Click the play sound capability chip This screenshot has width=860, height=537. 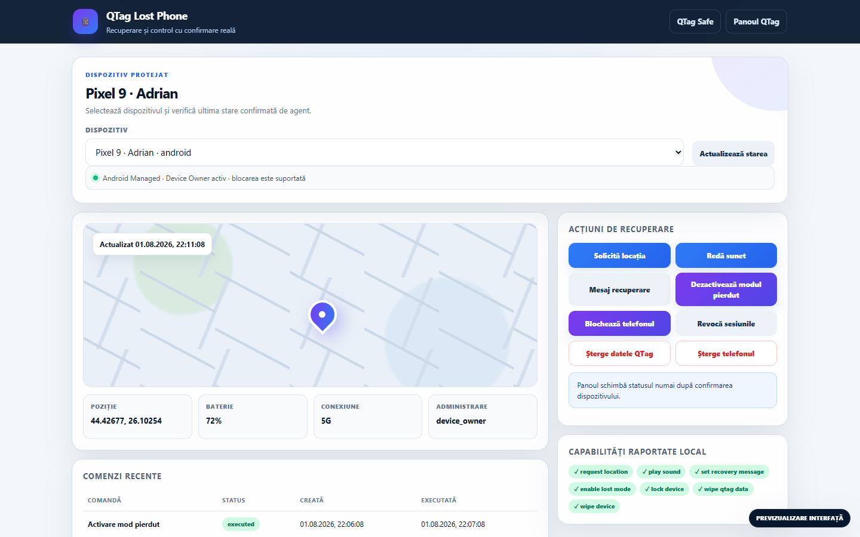click(661, 471)
